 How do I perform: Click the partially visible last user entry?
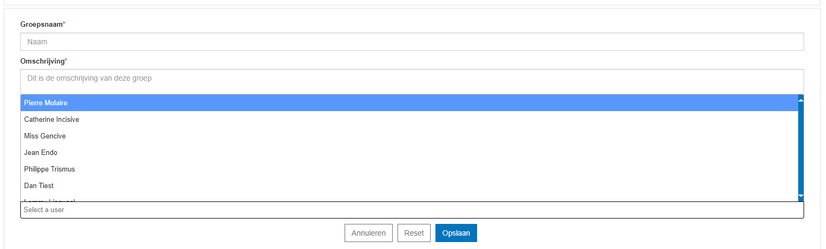[50, 200]
